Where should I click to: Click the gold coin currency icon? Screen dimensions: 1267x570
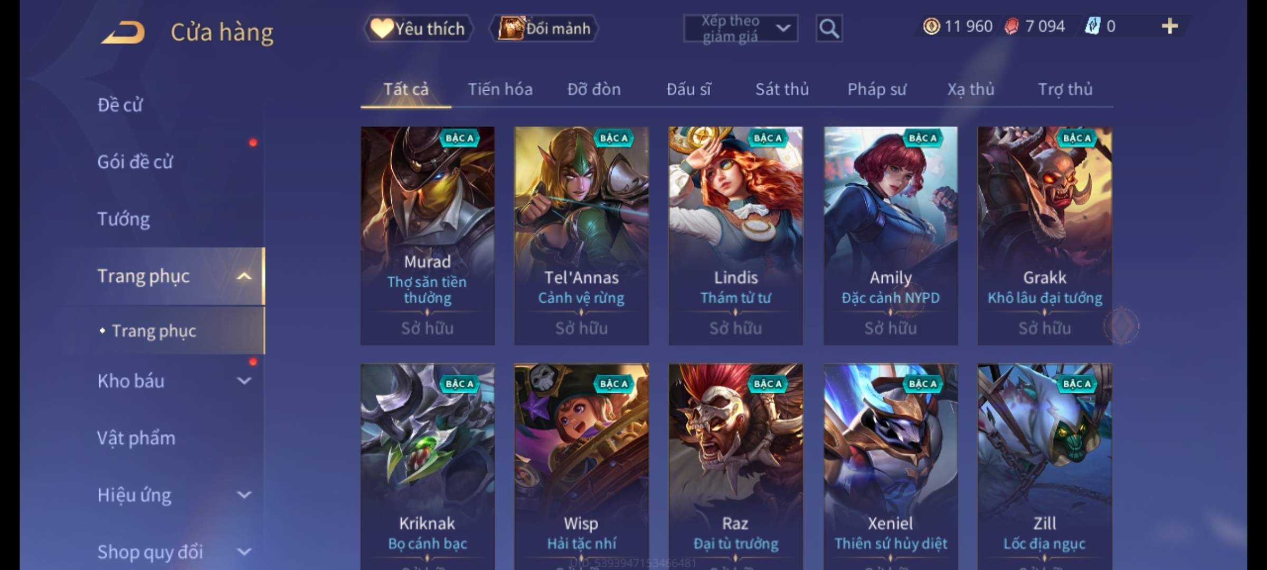pos(931,26)
